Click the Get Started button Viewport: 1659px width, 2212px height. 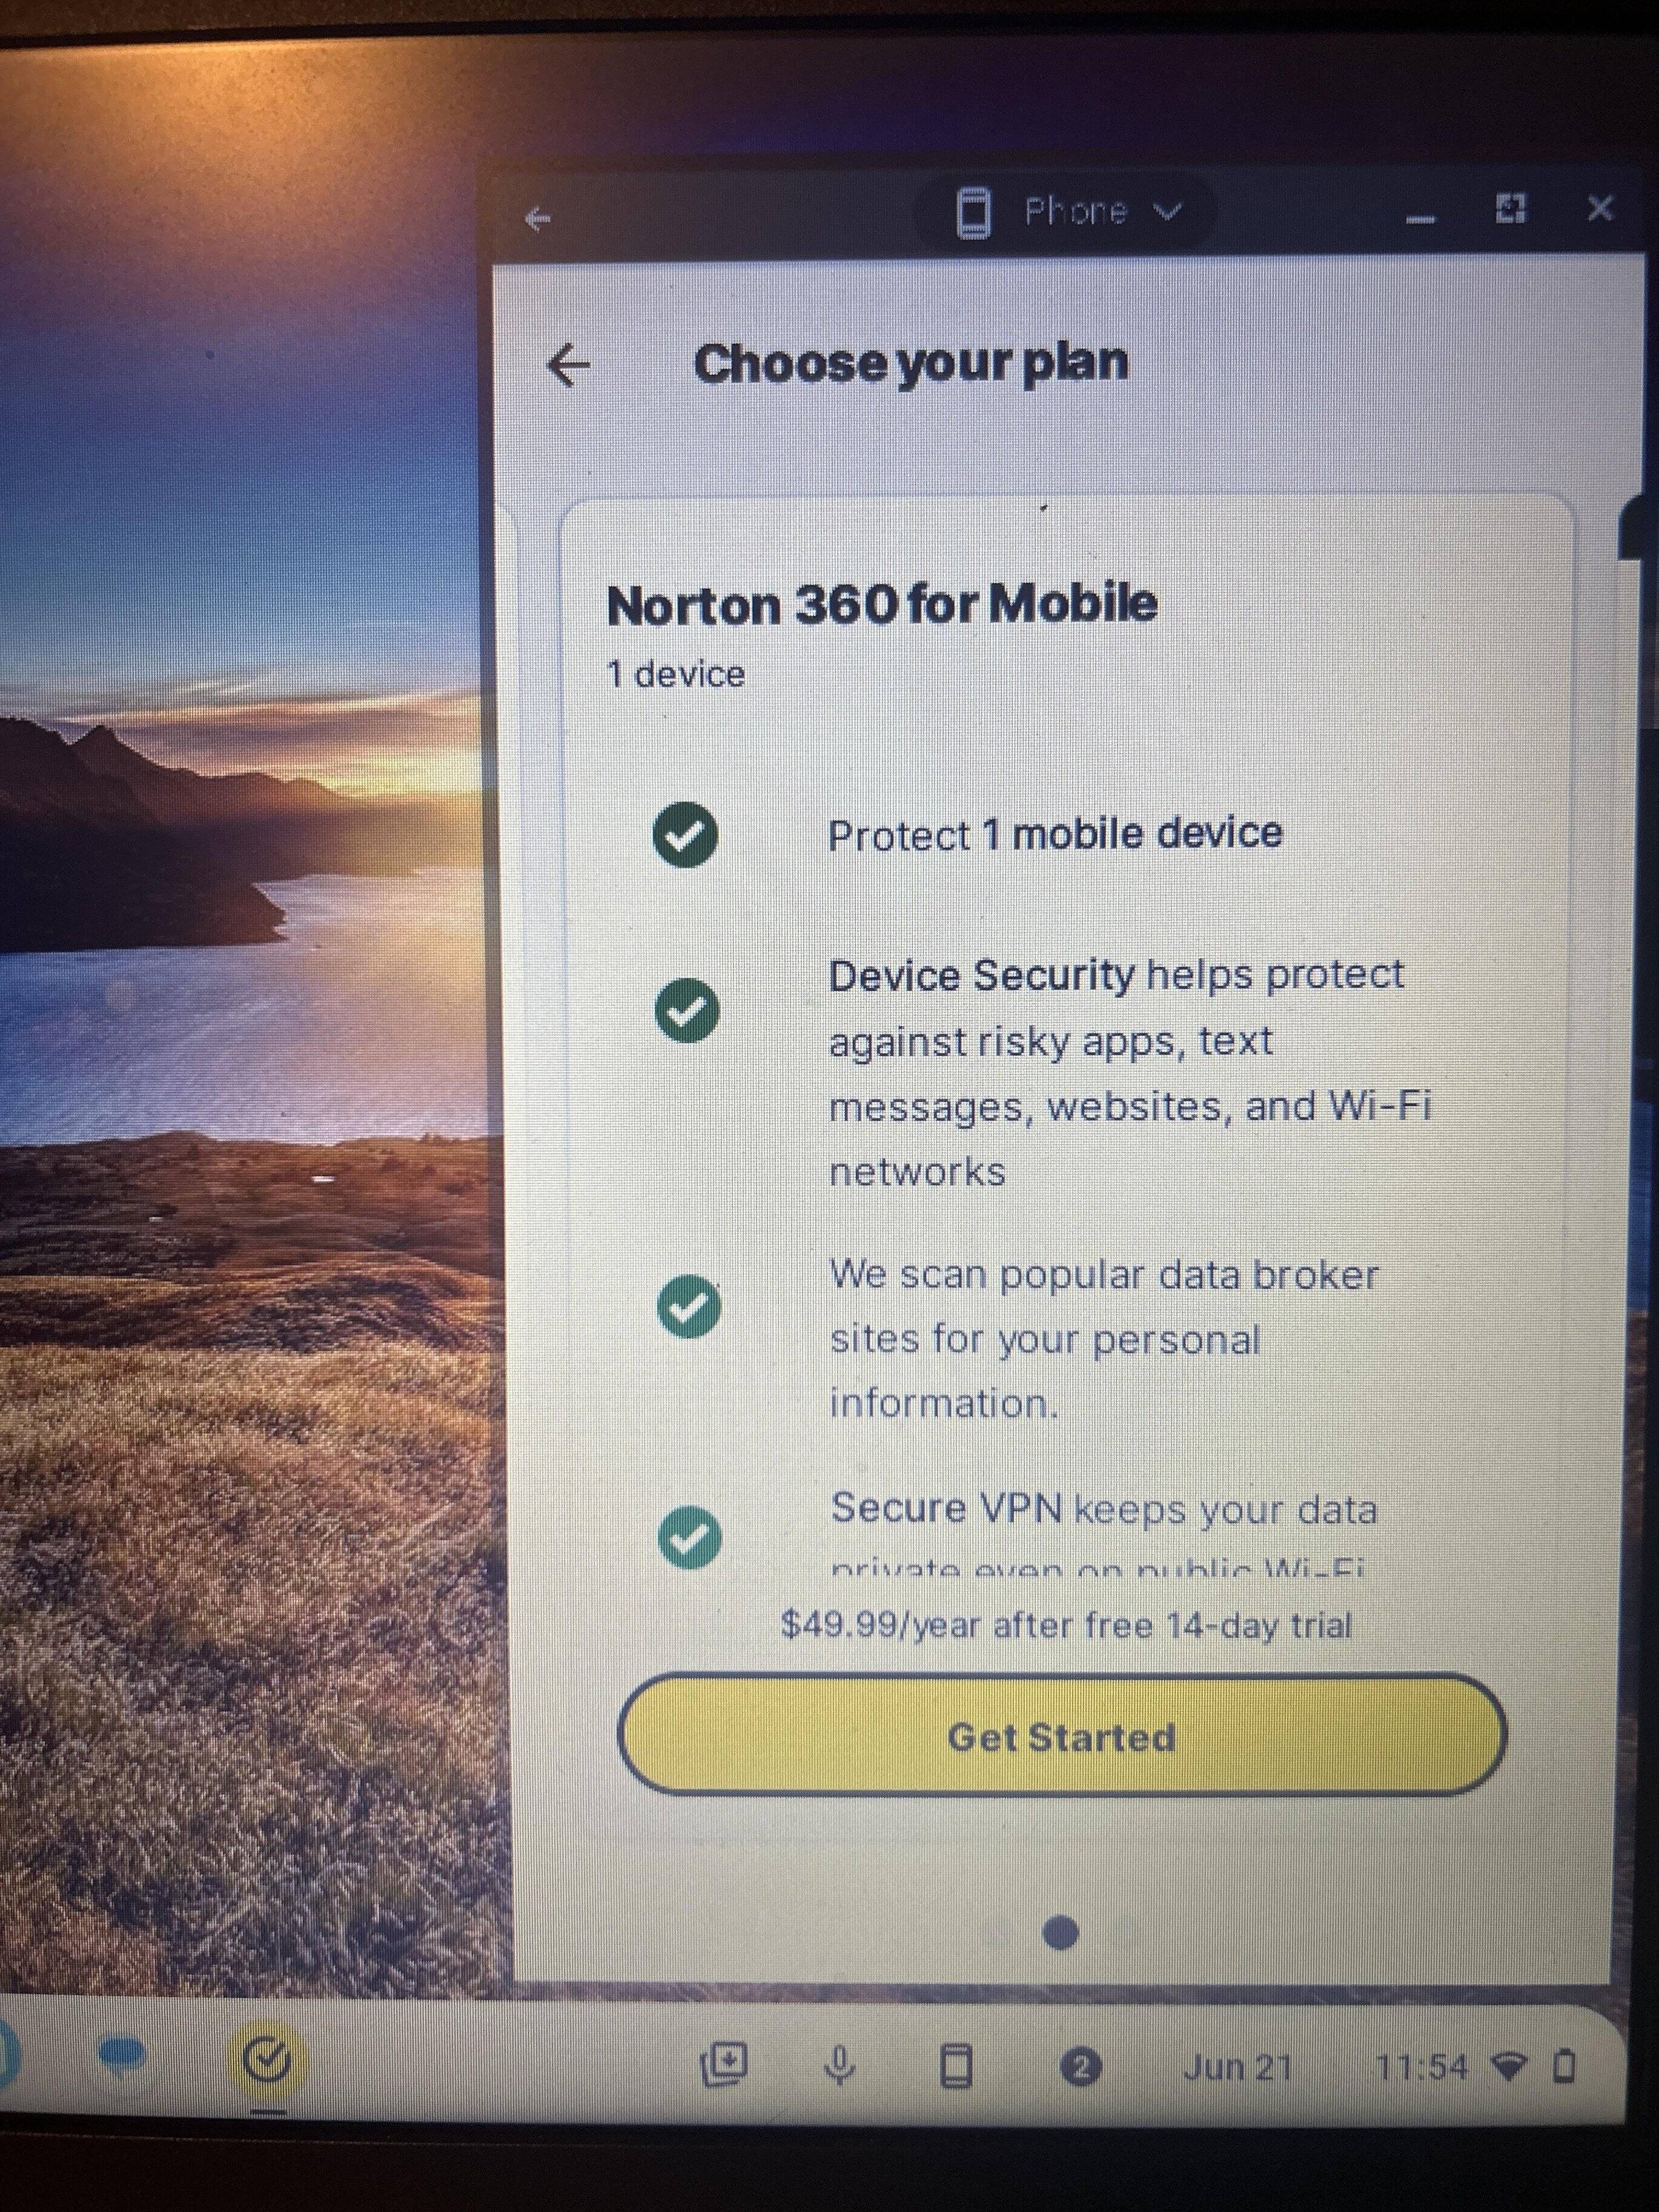pyautogui.click(x=1062, y=1737)
